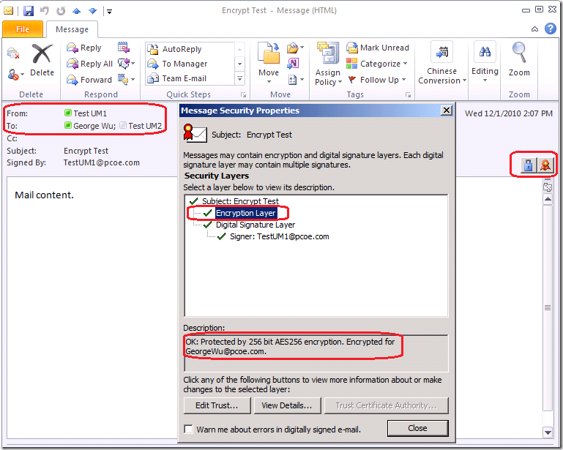
Task: Delete the Encrypt Test message
Action: click(42, 60)
